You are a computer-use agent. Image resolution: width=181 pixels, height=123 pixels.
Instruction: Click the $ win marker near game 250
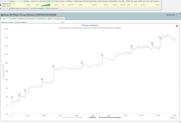coord(19,95)
